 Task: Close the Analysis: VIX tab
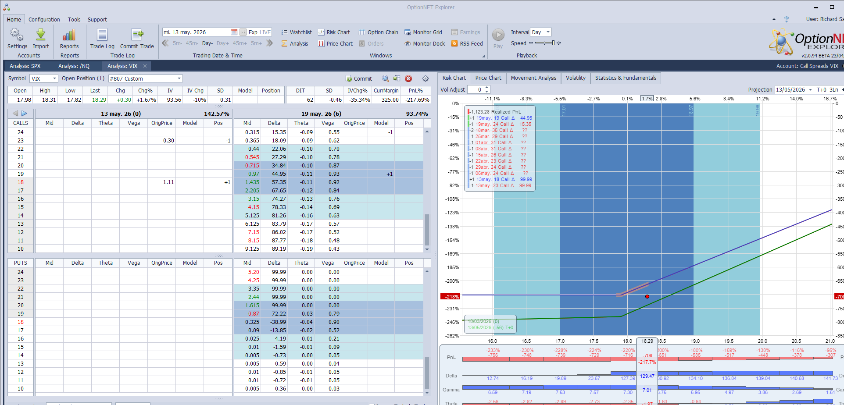click(145, 66)
